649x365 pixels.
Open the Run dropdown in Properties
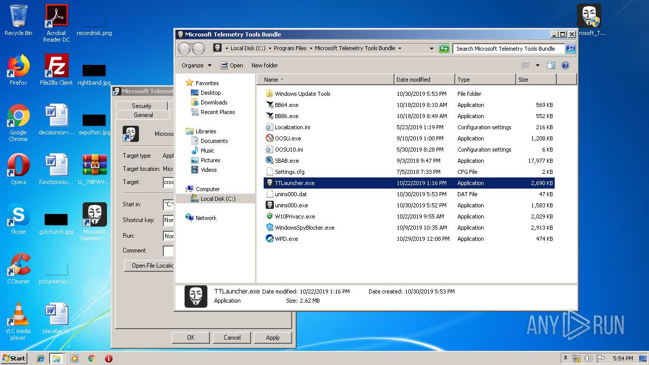tap(168, 236)
